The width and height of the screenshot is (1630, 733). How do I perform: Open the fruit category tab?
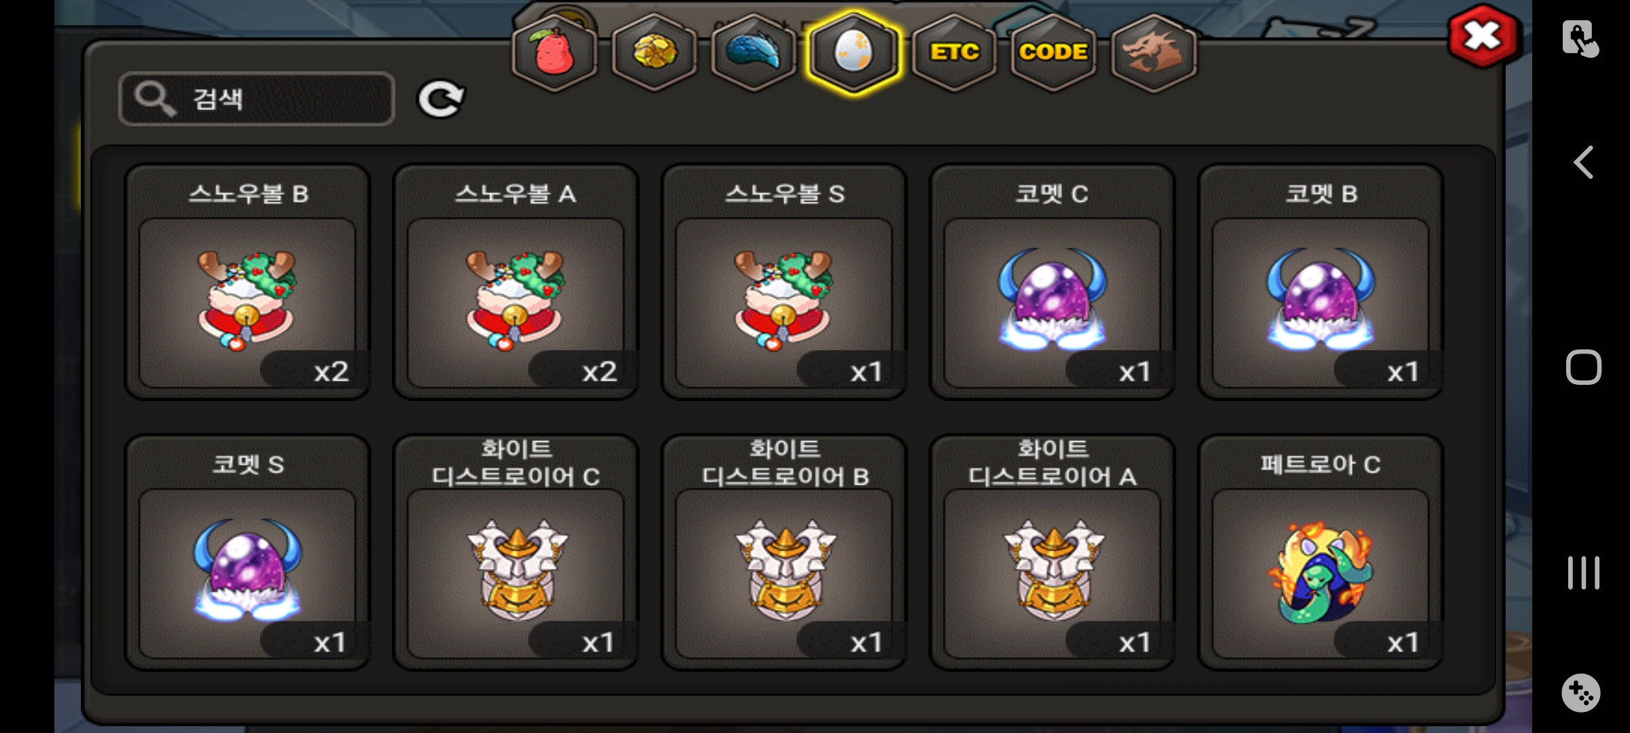pyautogui.click(x=554, y=53)
